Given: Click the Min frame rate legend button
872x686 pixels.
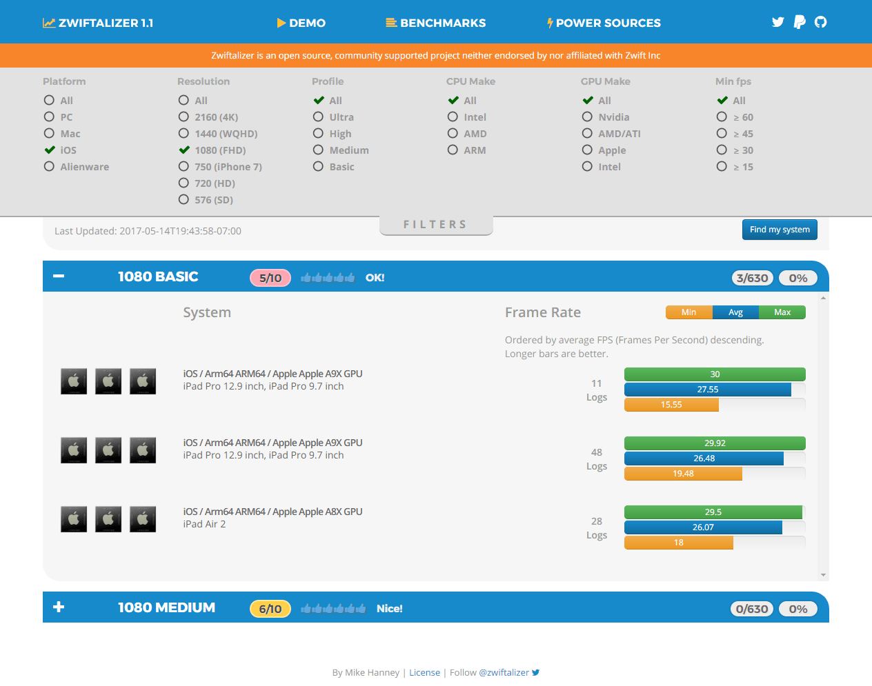Looking at the screenshot, I should 689,312.
